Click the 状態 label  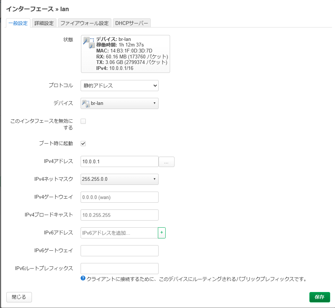[x=68, y=39]
